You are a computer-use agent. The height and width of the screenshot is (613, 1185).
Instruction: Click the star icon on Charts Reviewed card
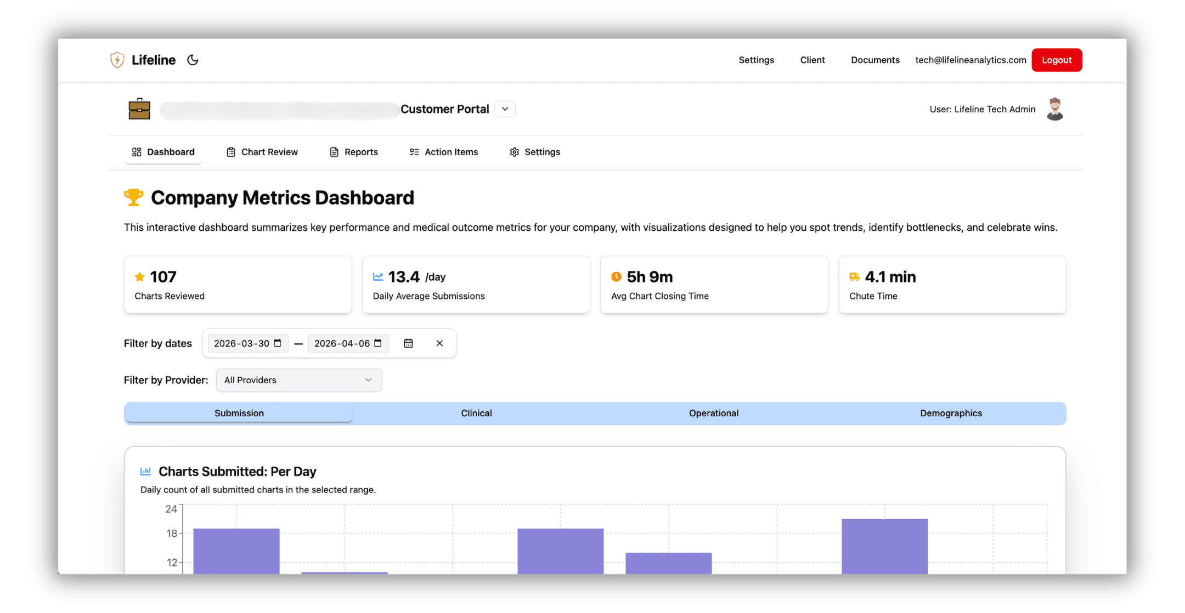[140, 277]
